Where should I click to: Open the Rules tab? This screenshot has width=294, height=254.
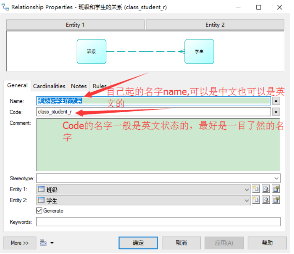point(100,86)
